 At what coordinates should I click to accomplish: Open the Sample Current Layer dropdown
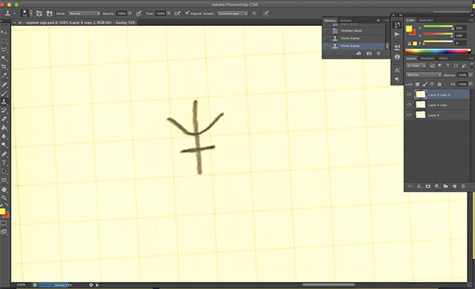(x=232, y=13)
